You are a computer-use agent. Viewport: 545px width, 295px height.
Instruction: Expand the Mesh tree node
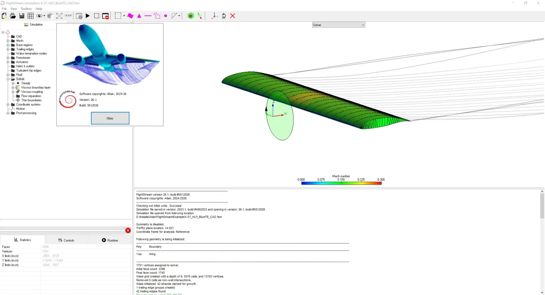tap(8, 41)
